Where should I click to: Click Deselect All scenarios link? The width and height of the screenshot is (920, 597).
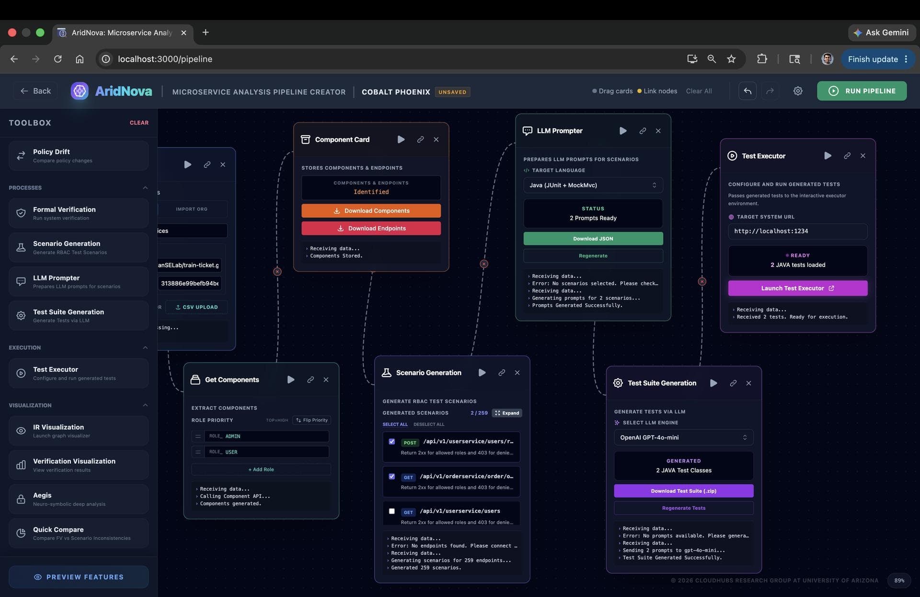(429, 425)
